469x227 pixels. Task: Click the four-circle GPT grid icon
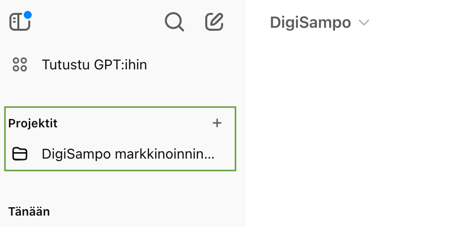coord(20,65)
